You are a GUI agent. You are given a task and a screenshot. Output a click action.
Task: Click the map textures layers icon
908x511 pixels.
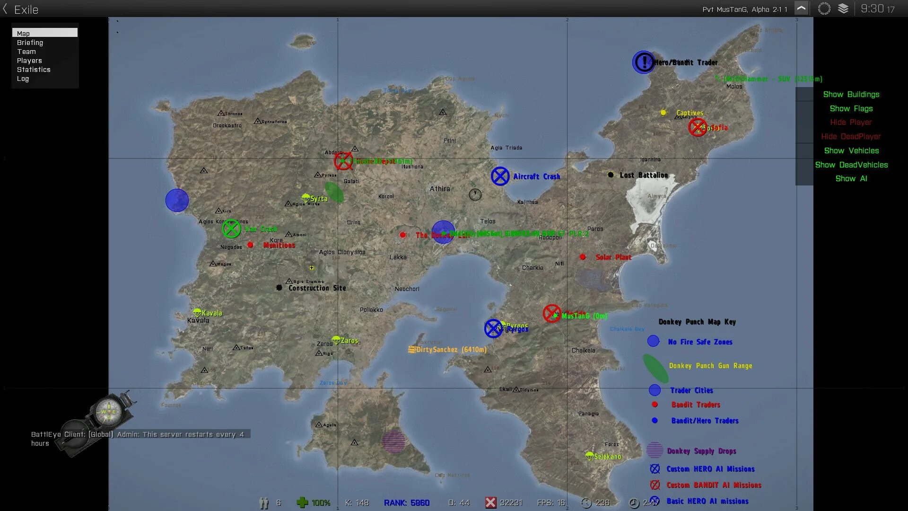[x=843, y=9]
